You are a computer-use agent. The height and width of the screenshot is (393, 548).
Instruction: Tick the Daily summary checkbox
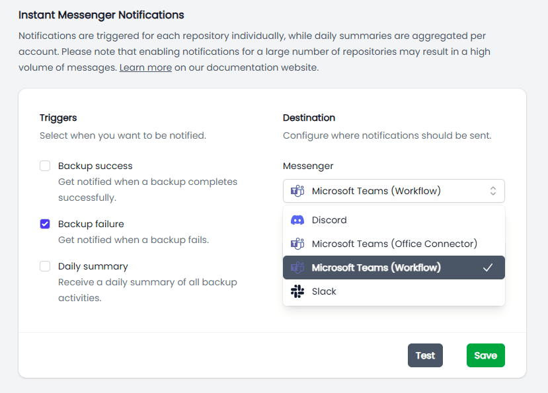click(45, 266)
